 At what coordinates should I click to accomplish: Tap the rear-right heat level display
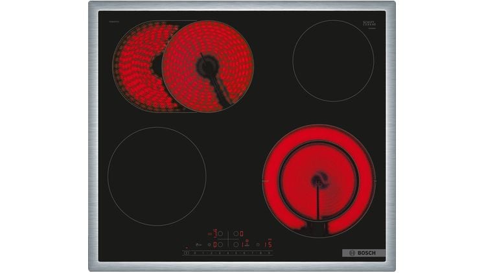[242, 233]
